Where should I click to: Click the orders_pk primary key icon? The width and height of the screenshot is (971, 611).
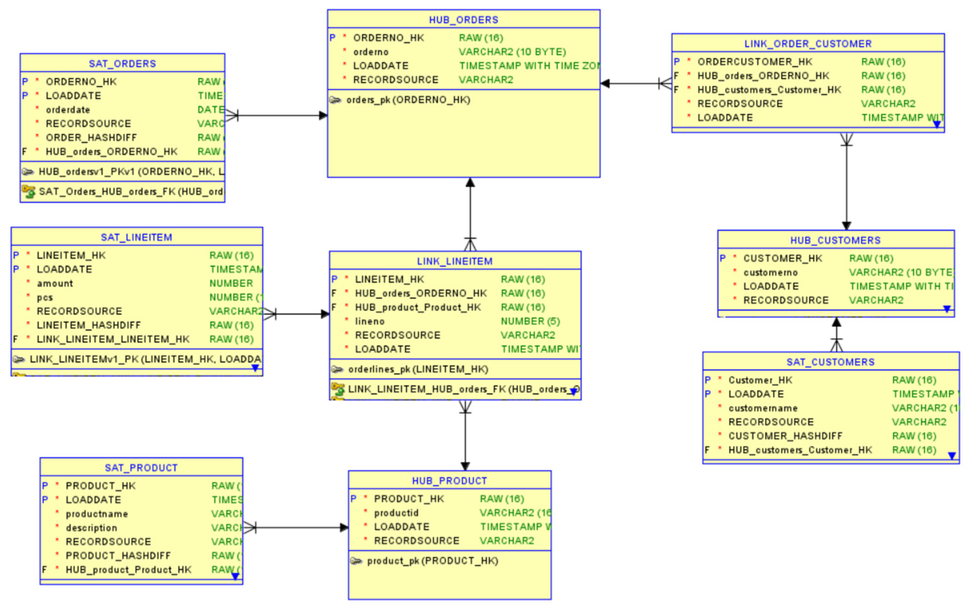[x=335, y=100]
